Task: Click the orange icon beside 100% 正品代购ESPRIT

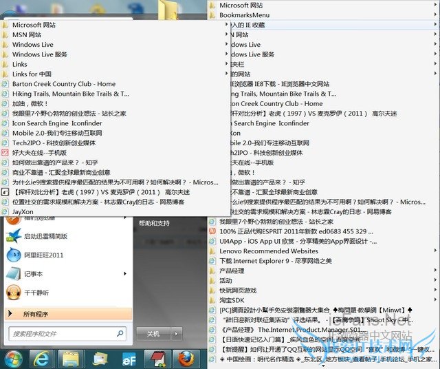Action: point(212,231)
